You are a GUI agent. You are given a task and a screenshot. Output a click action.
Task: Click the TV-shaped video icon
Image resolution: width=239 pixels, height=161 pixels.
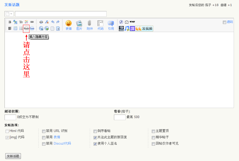coord(127,22)
